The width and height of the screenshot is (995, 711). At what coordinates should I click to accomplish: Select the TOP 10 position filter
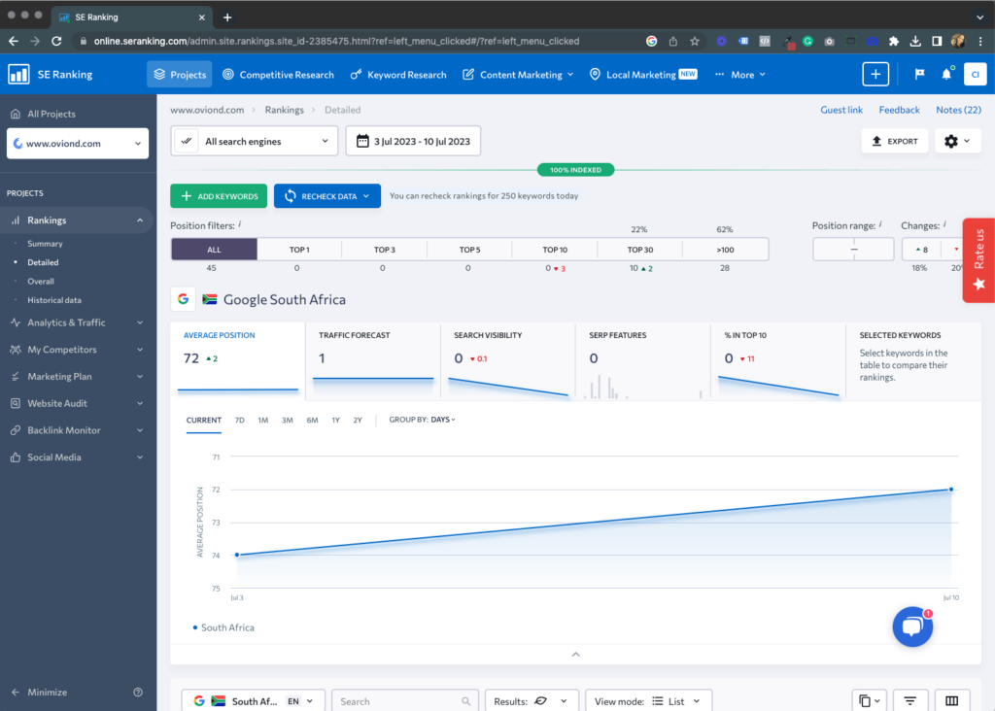555,250
